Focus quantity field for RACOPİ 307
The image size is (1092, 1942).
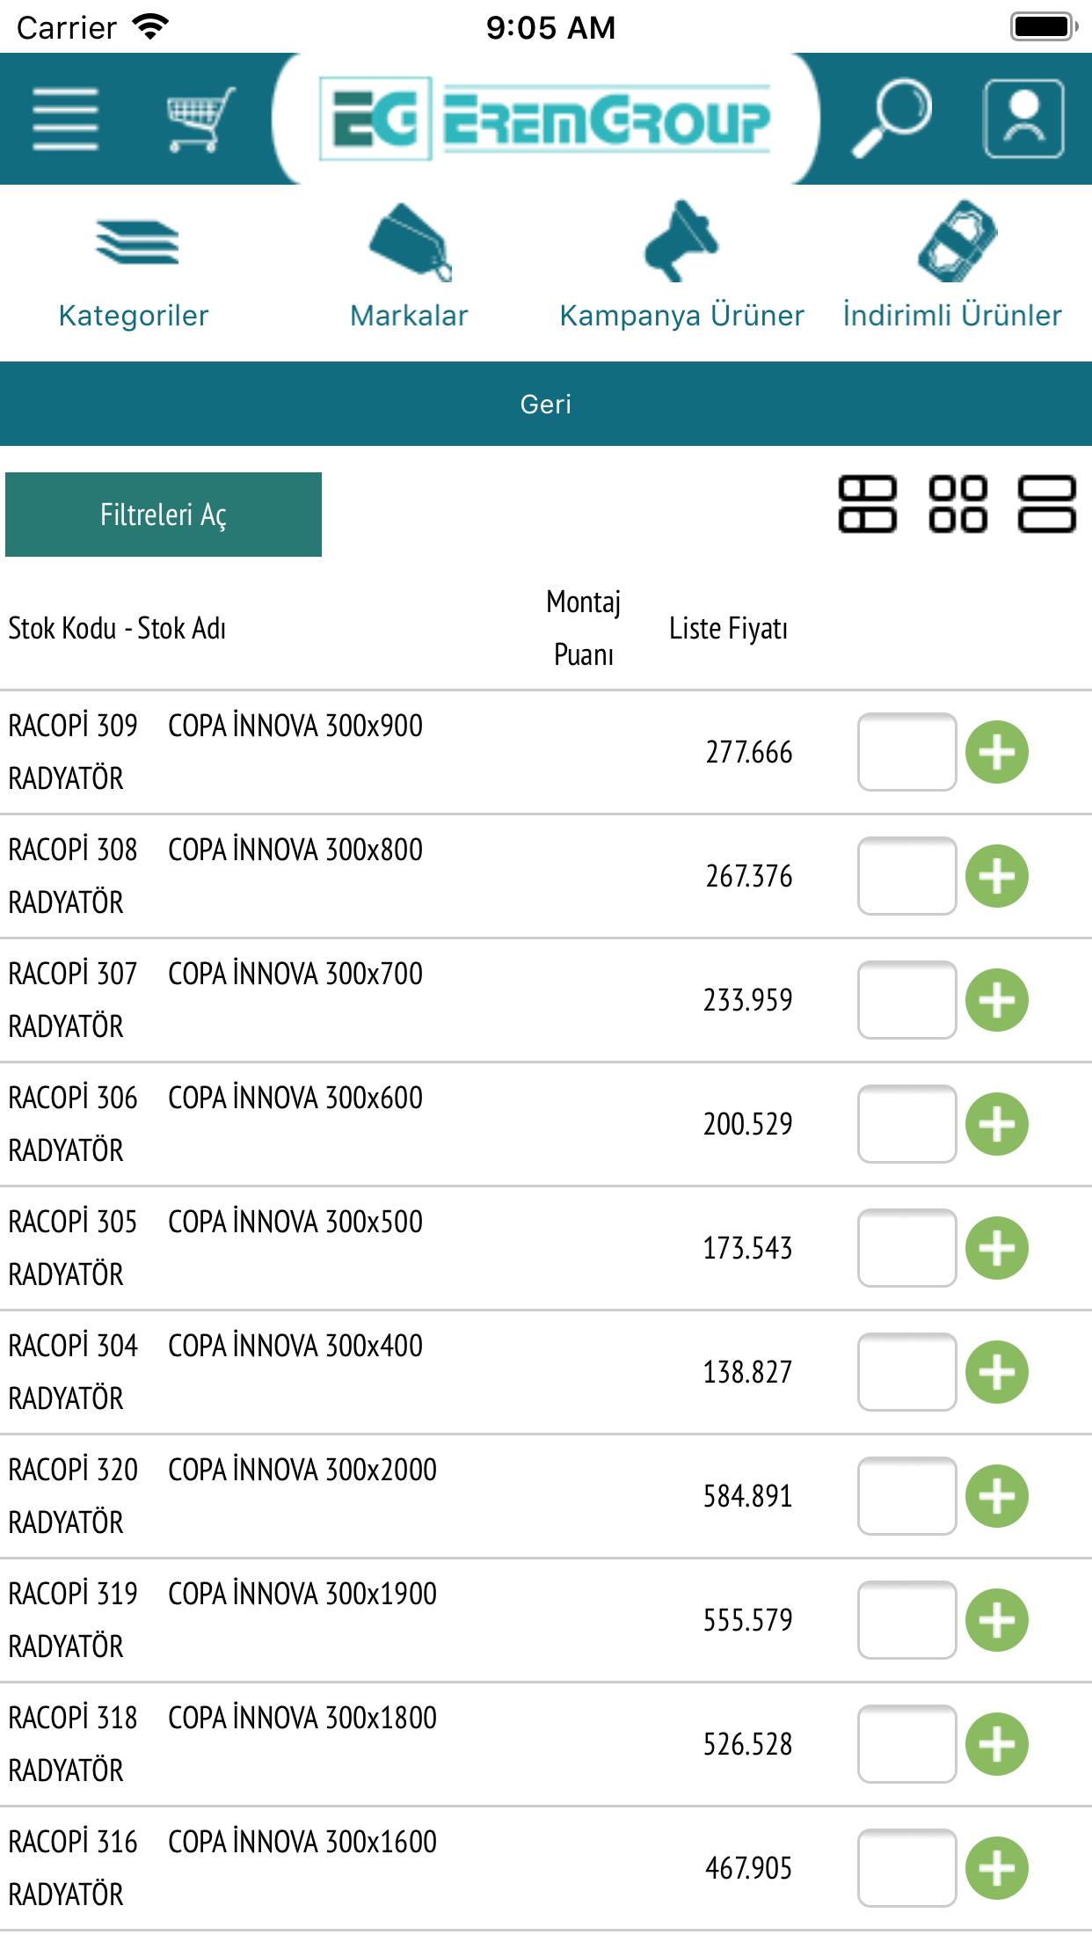[x=906, y=1000]
